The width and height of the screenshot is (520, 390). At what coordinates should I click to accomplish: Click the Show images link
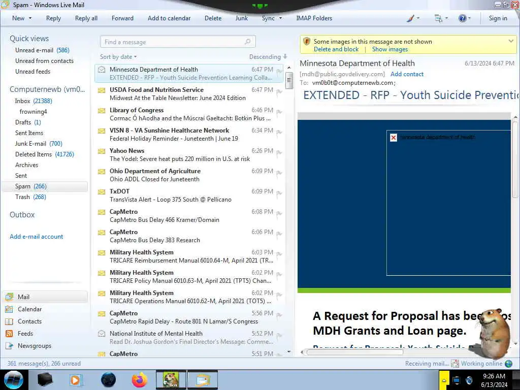pyautogui.click(x=389, y=49)
